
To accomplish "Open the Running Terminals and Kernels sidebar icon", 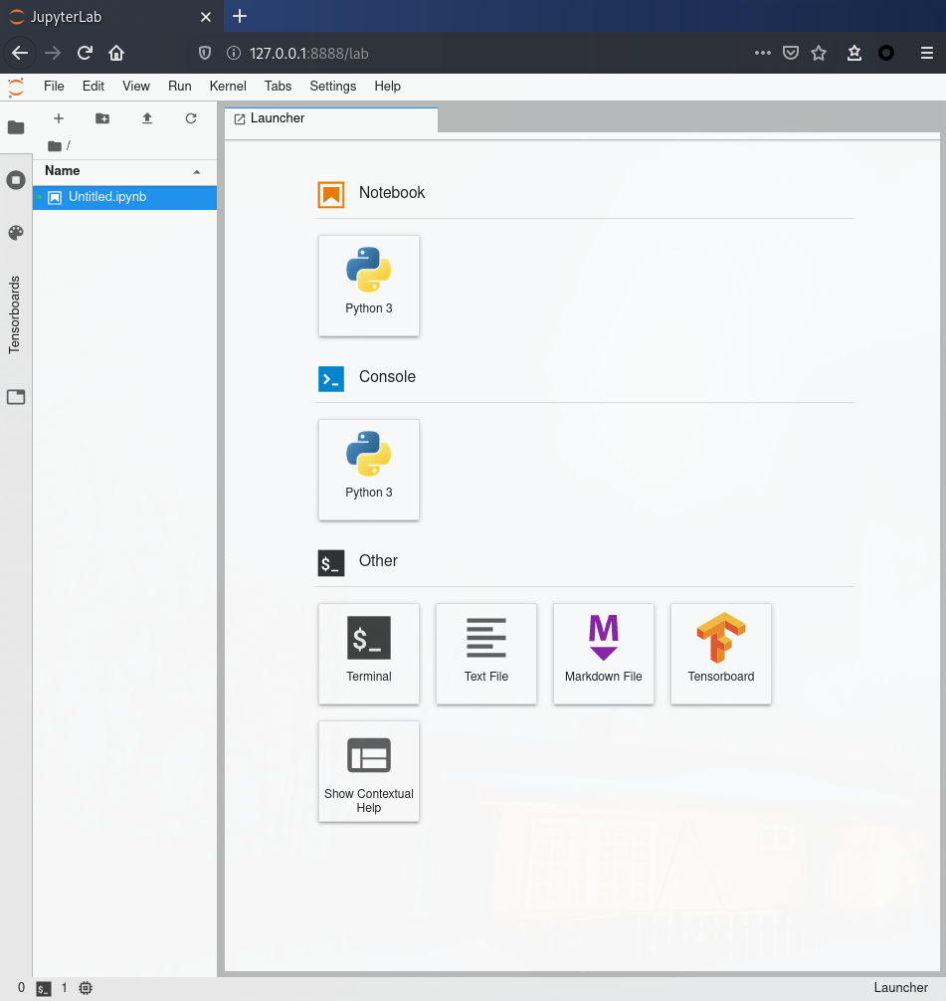I will tap(16, 180).
